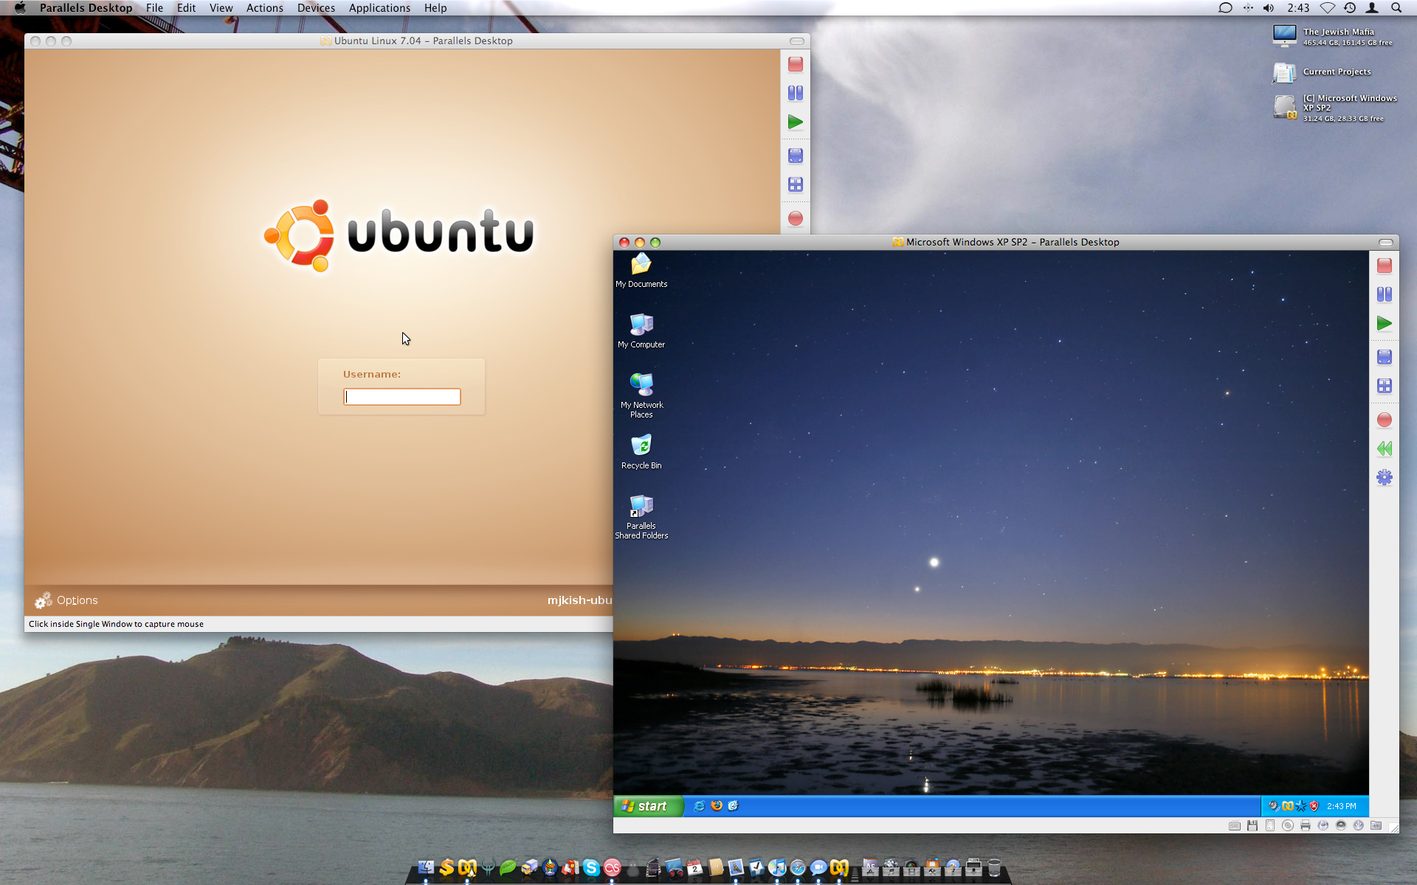
Task: Open the Security Center red shield tray icon
Action: [x=1314, y=806]
